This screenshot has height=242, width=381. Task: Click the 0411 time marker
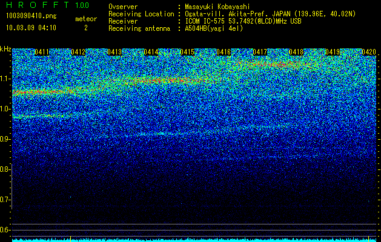point(42,52)
